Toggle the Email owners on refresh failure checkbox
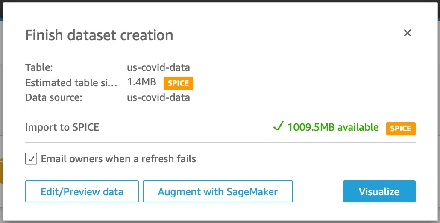This screenshot has width=440, height=223. pos(31,159)
